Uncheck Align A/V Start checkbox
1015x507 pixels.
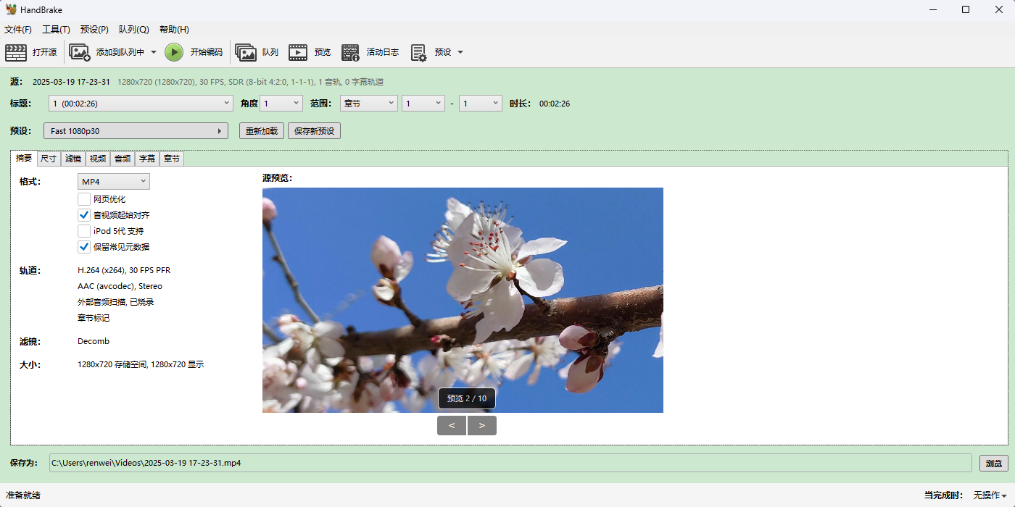[84, 215]
